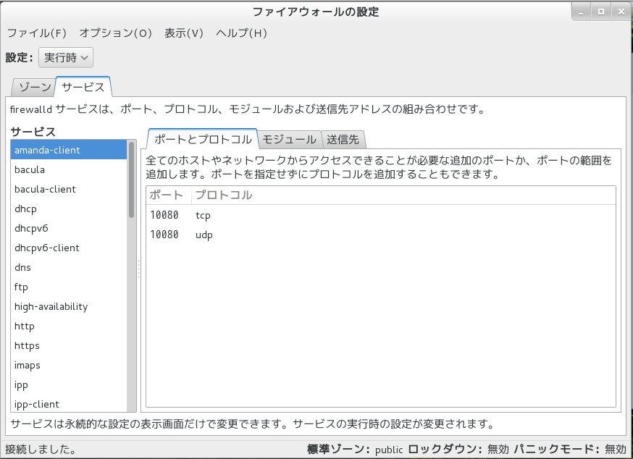Expand the 実行時 configuration dropdown
Image resolution: width=633 pixels, height=459 pixels.
click(65, 57)
